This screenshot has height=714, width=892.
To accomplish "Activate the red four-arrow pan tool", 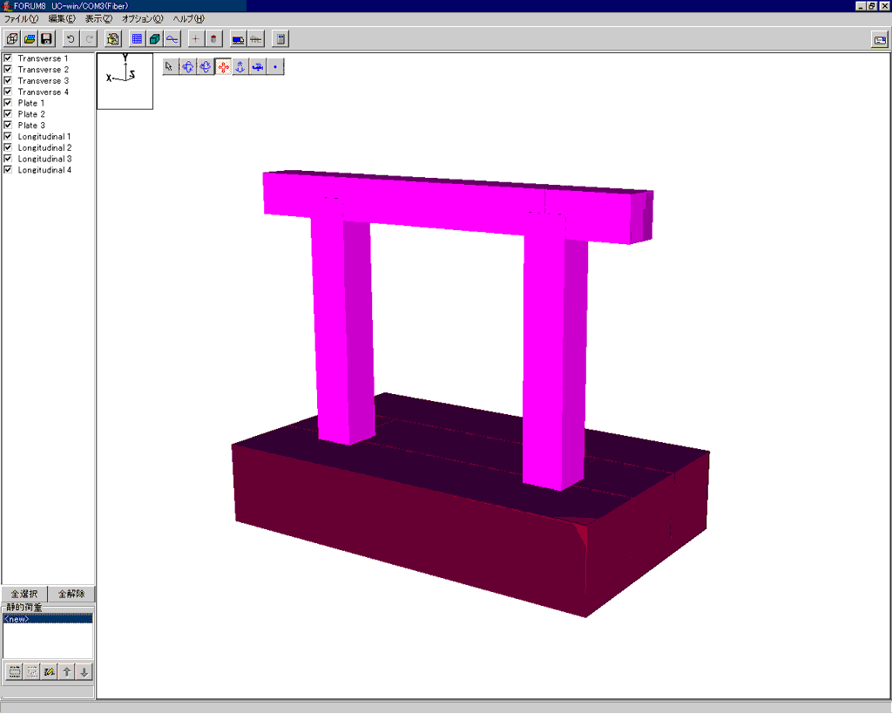I will click(x=223, y=66).
